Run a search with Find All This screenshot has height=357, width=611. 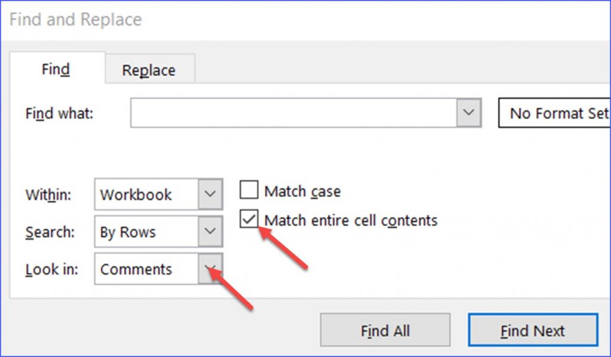(385, 330)
